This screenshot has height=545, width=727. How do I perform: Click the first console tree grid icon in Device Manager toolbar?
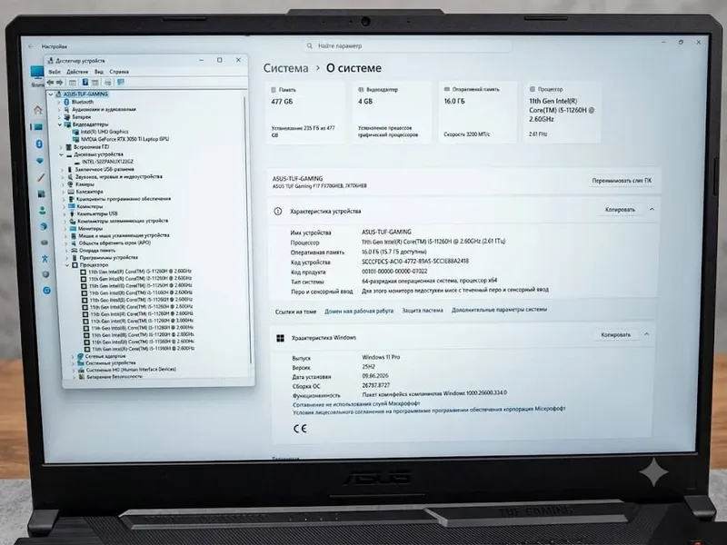(73, 83)
